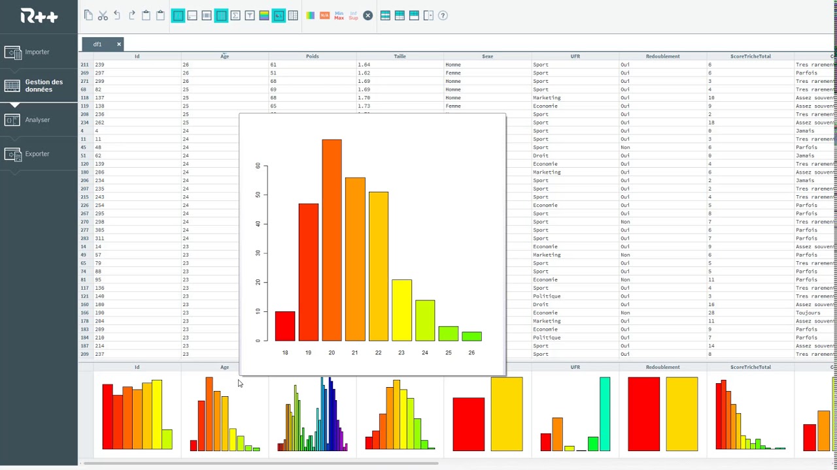Screen dimensions: 837x470
Task: Toggle the Min Max display
Action: point(339,16)
